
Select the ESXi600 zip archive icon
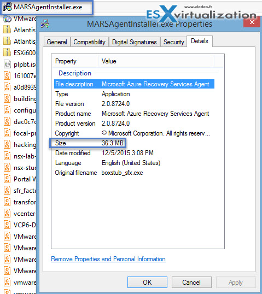click(7, 52)
